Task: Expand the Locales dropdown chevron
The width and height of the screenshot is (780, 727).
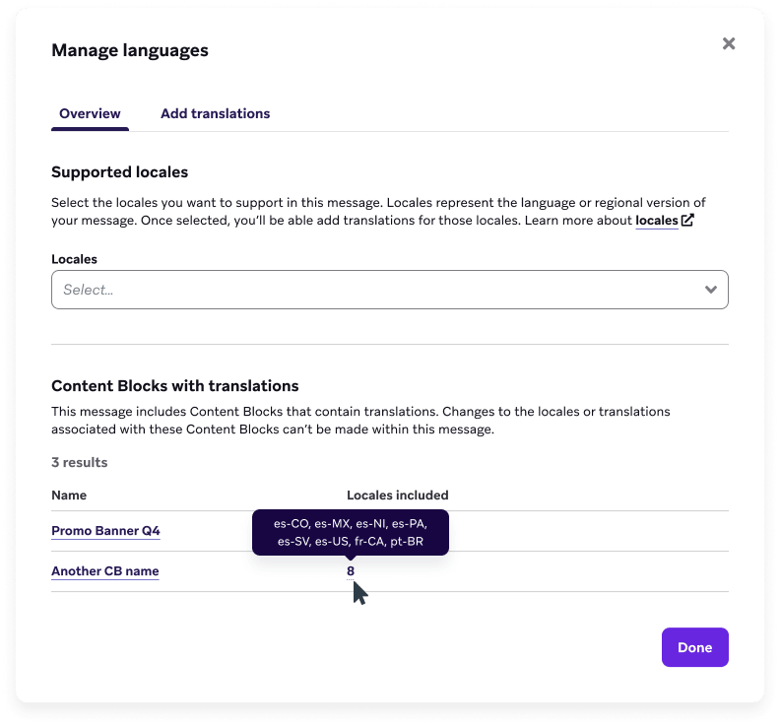Action: (710, 290)
